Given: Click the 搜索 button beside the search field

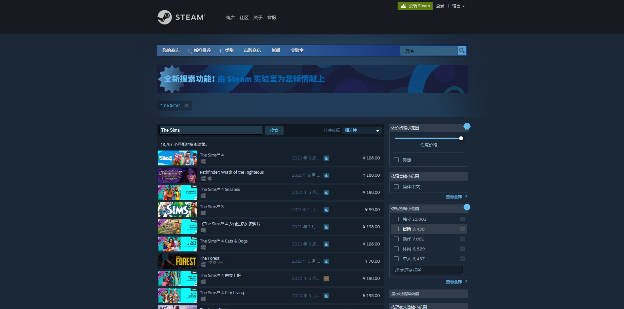Looking at the screenshot, I should tap(274, 130).
